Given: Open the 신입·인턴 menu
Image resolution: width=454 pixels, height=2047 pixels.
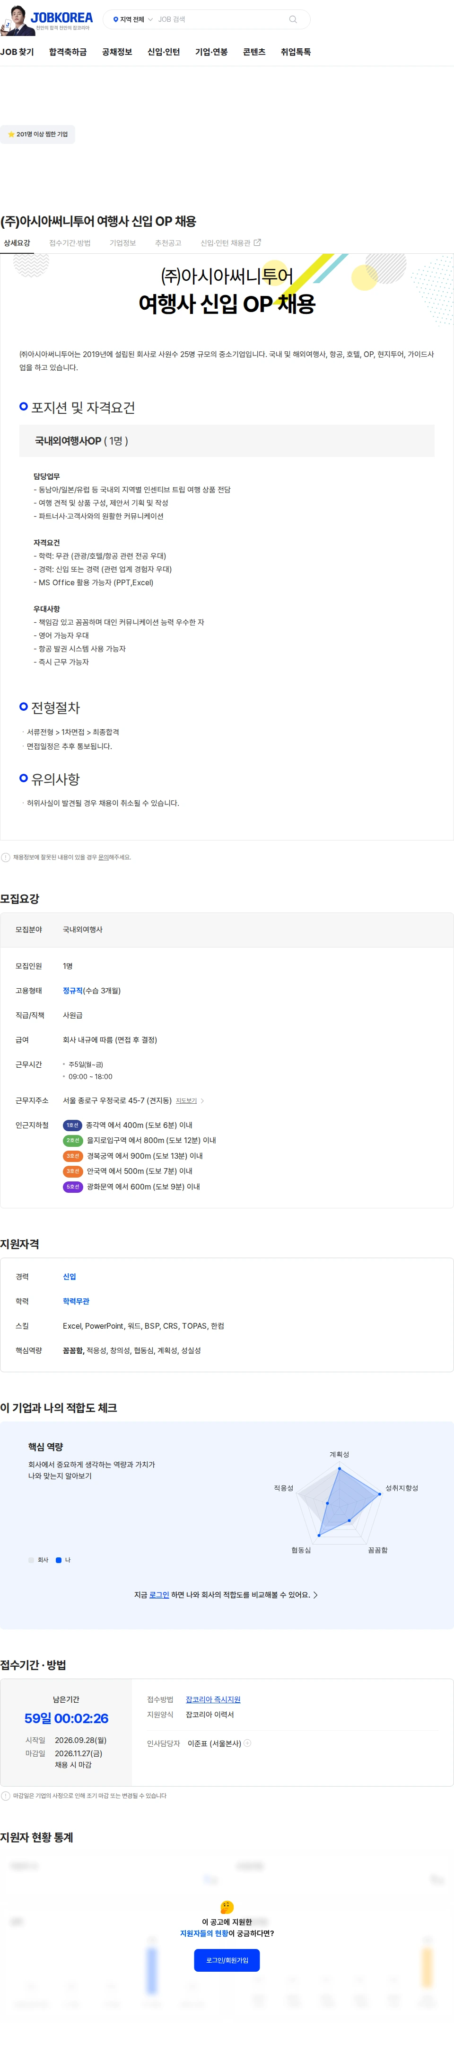Looking at the screenshot, I should click(164, 52).
